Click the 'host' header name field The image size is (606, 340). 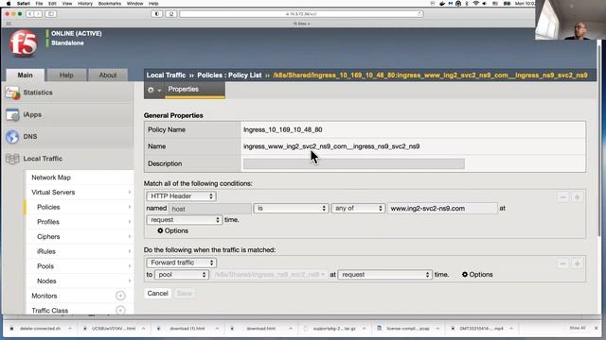click(x=210, y=209)
